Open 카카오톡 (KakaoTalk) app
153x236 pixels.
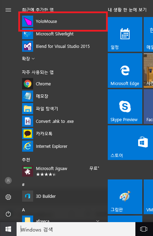(62, 134)
